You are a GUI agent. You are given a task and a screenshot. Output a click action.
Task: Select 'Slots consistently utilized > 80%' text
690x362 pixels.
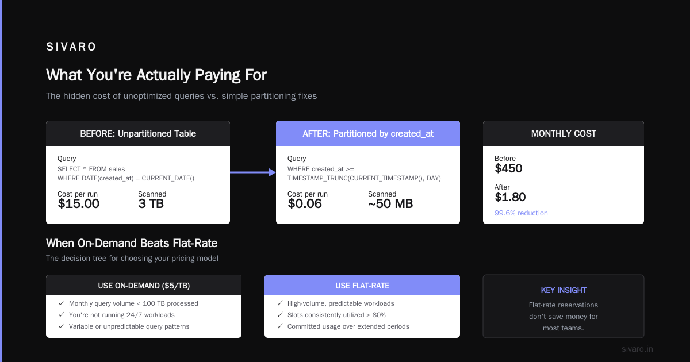click(336, 315)
